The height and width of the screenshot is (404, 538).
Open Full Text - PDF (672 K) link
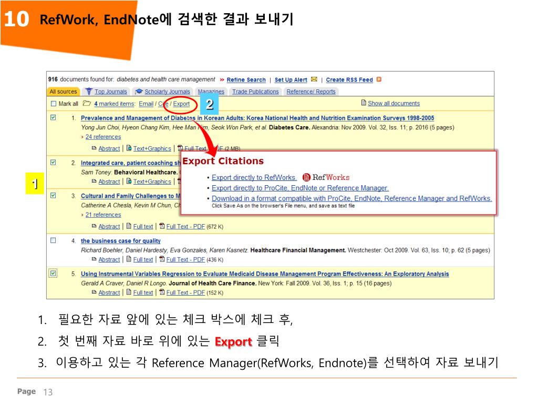pyautogui.click(x=185, y=227)
